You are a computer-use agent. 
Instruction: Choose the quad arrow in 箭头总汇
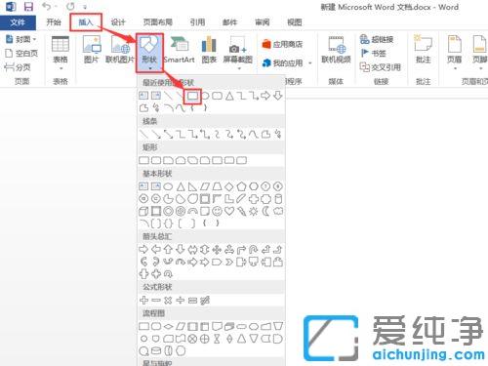217,250
